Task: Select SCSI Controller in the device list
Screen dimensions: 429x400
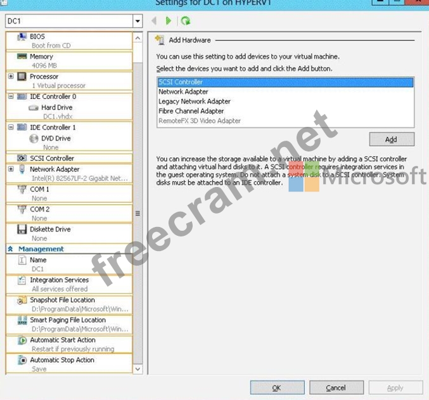Action: tap(285, 82)
